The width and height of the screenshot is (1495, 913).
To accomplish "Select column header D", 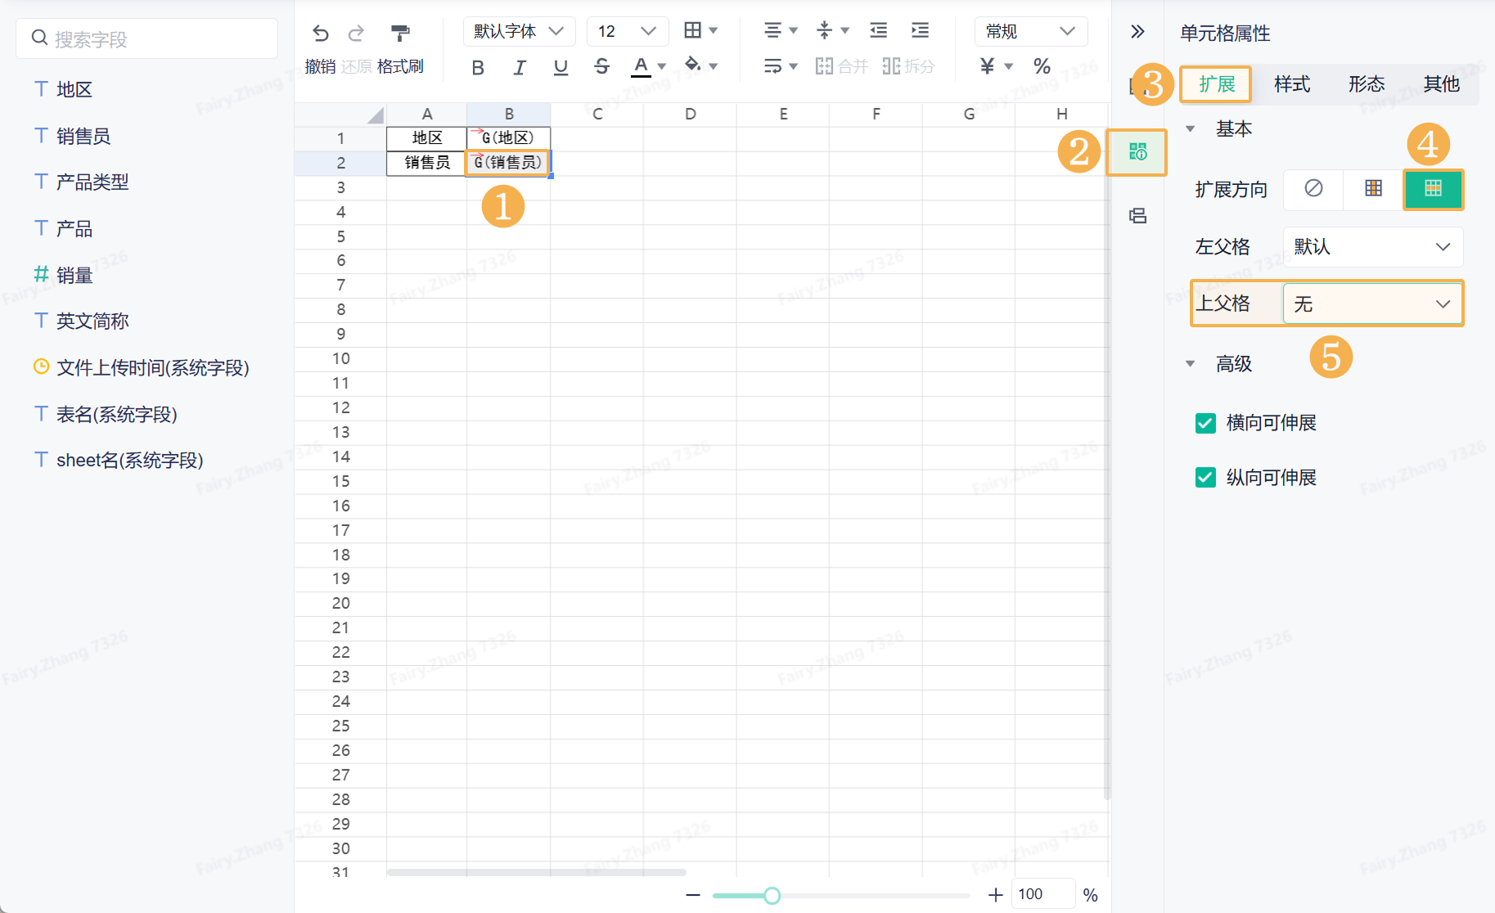I will 690,114.
